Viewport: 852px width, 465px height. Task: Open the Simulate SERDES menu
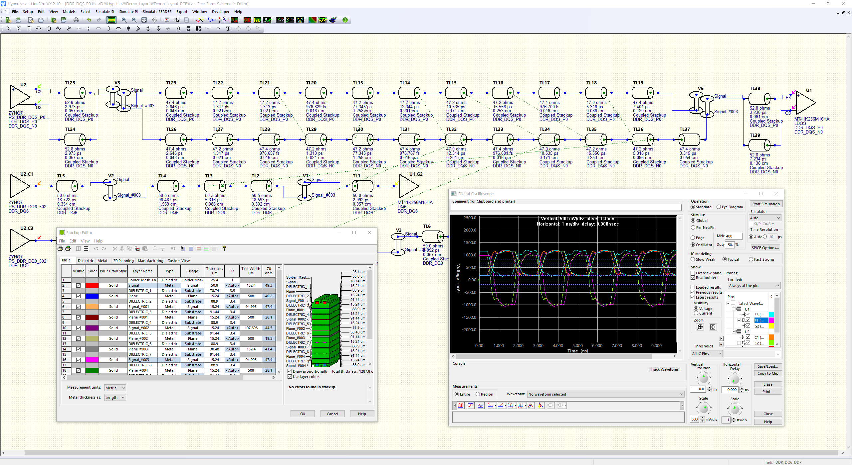tap(157, 12)
